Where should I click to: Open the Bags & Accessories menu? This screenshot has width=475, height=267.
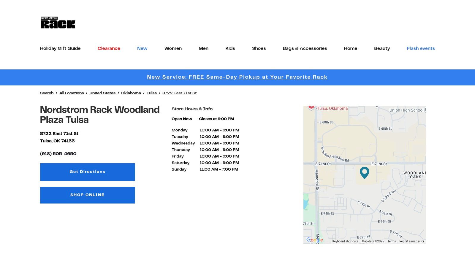(305, 48)
